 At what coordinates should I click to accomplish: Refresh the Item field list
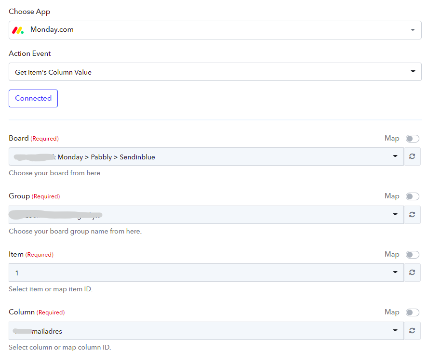[x=412, y=273]
